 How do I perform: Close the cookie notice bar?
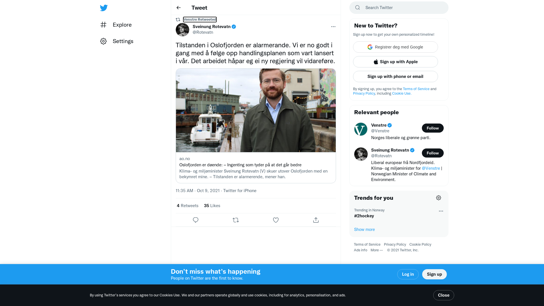pyautogui.click(x=444, y=295)
